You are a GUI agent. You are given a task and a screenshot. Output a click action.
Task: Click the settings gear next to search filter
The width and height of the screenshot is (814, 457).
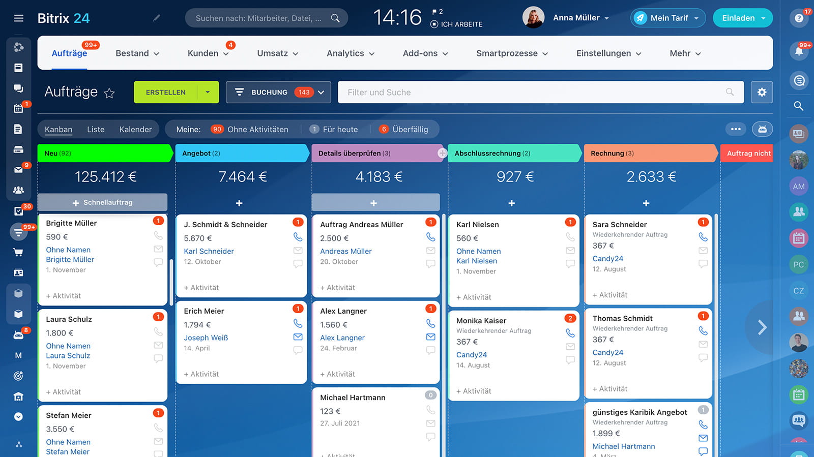(x=762, y=92)
